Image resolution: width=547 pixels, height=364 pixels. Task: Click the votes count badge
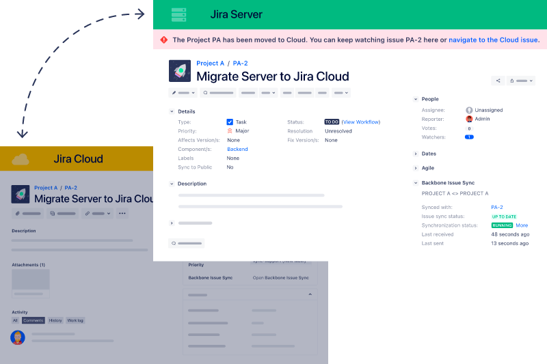coord(469,128)
